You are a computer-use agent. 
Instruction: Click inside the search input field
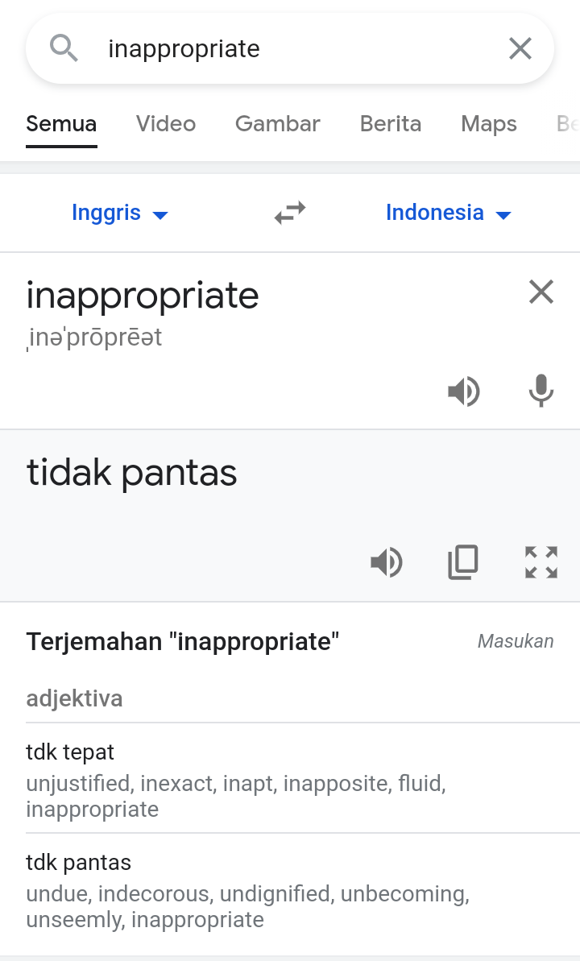point(242,48)
